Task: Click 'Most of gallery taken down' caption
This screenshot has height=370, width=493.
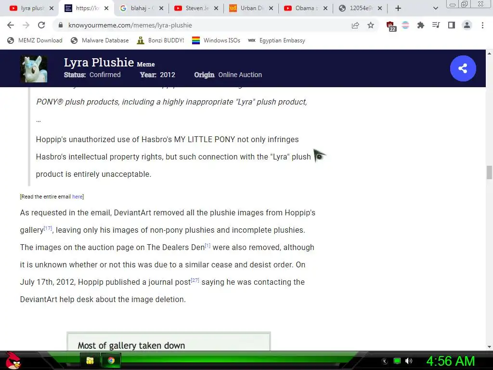Action: coord(131,345)
